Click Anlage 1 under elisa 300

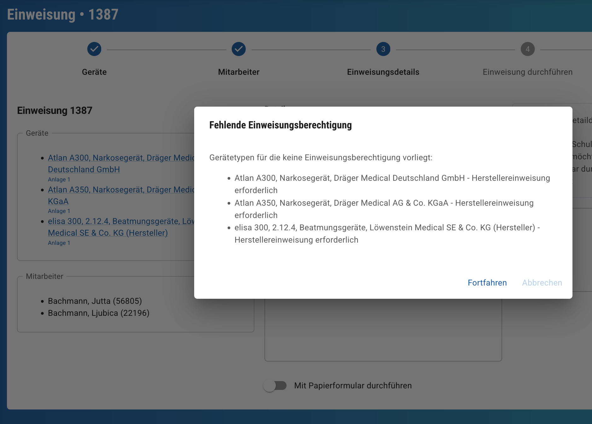pos(59,243)
